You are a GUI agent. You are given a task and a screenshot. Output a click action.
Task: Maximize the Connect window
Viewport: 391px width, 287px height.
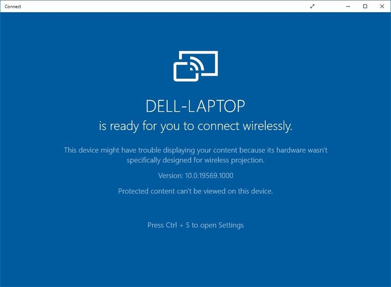pyautogui.click(x=365, y=6)
